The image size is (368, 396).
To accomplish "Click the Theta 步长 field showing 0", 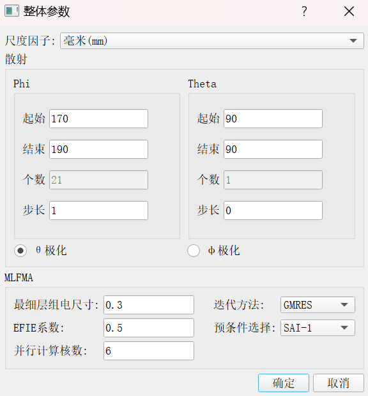I will coord(273,210).
